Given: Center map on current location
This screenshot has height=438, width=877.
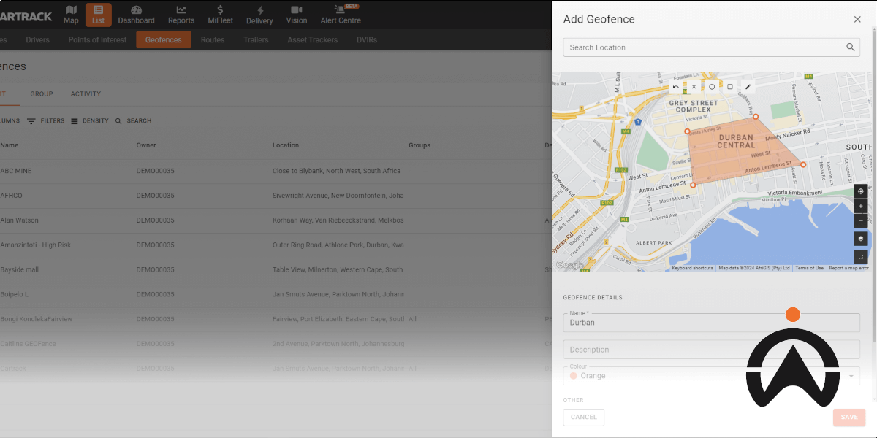Looking at the screenshot, I should [x=861, y=191].
